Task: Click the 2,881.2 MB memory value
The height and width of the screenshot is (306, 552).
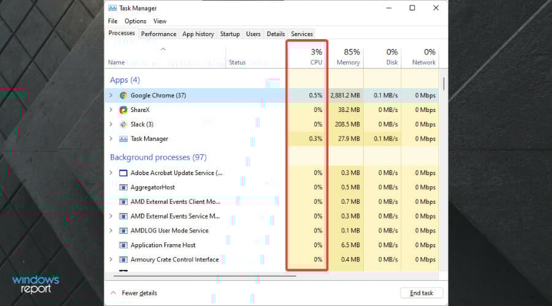Action: [345, 95]
